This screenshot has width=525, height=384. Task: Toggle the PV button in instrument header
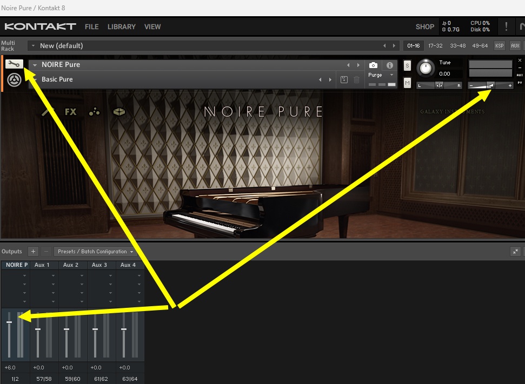coord(520,83)
